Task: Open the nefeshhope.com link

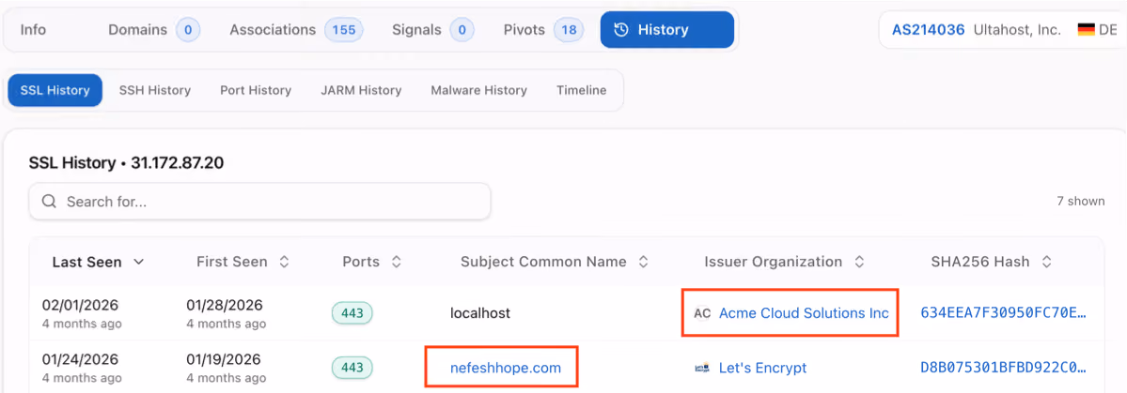Action: coord(506,368)
